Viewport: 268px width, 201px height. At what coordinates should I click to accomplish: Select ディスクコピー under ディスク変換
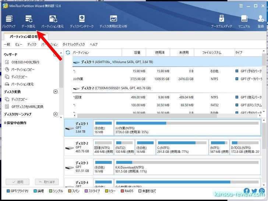click(x=16, y=99)
